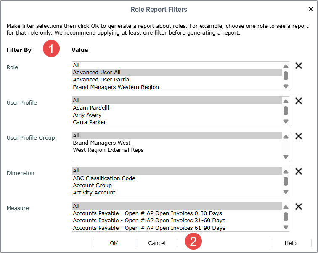This screenshot has height=253, width=318.
Task: Close the Role Report Filters dialog
Action: pos(311,9)
